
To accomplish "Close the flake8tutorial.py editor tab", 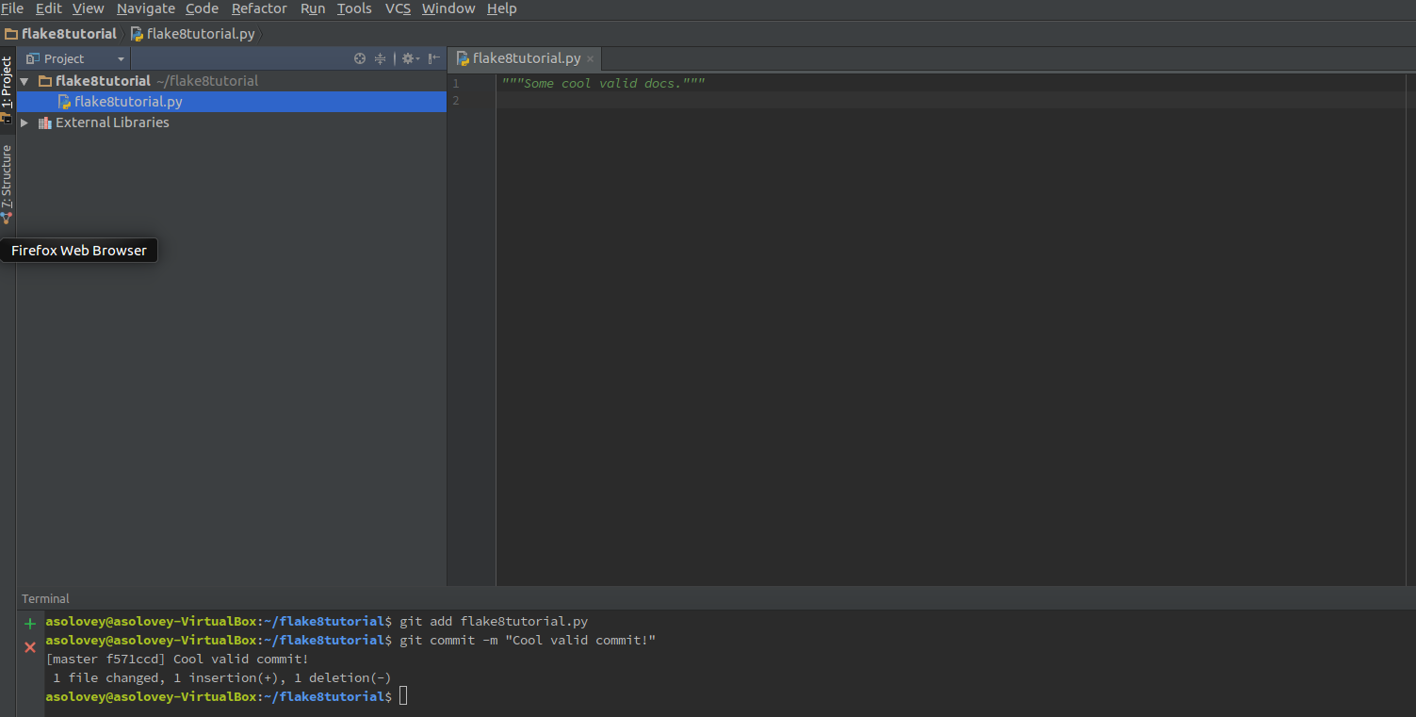I will (x=591, y=59).
